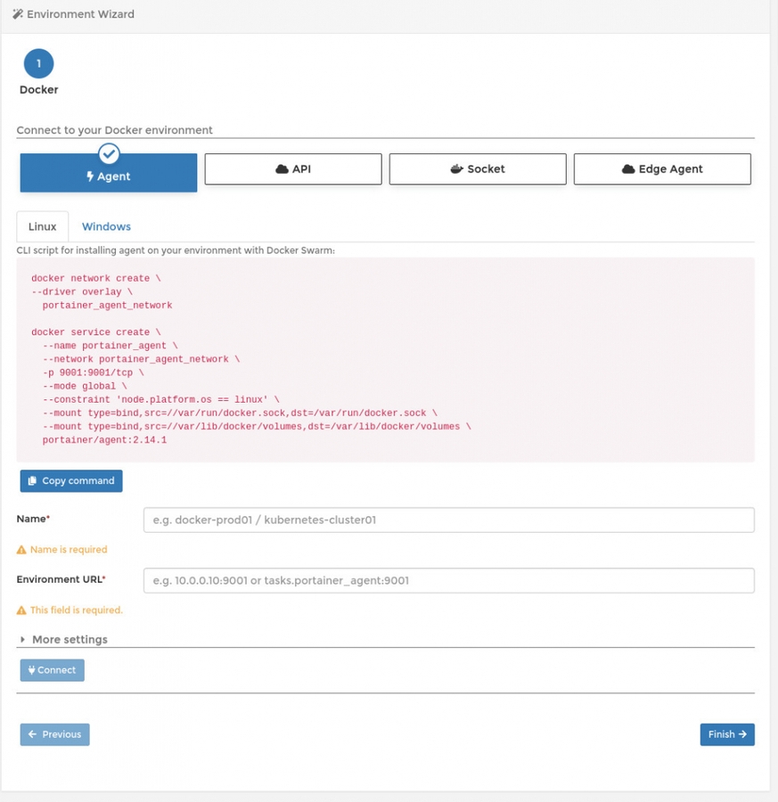Switch to the Windows tab
778x802 pixels.
[x=106, y=225]
